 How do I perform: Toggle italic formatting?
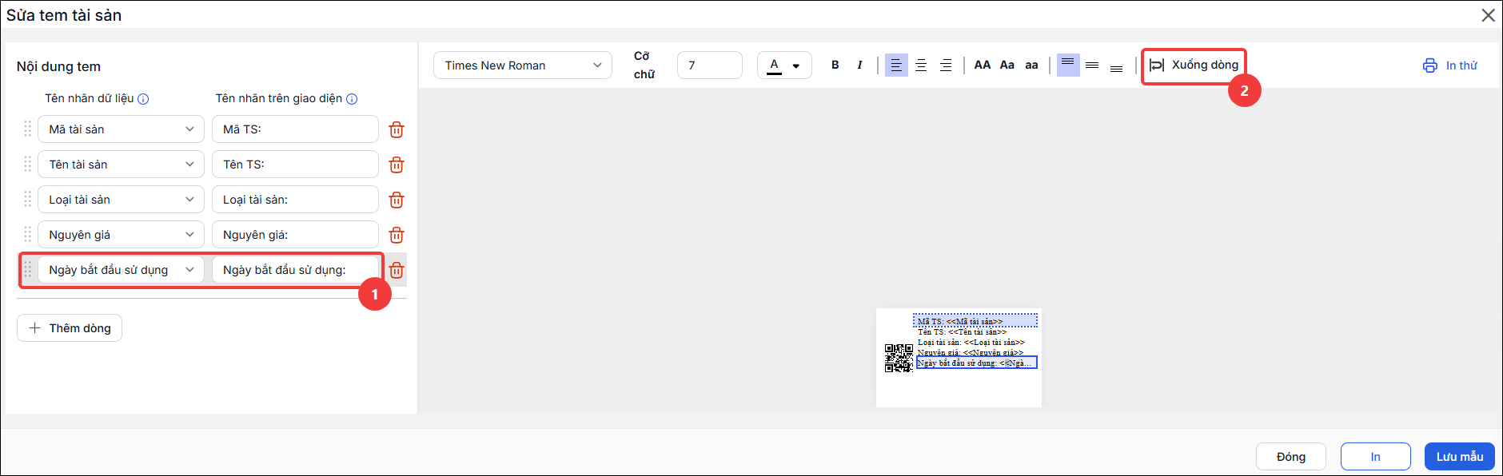coord(859,65)
